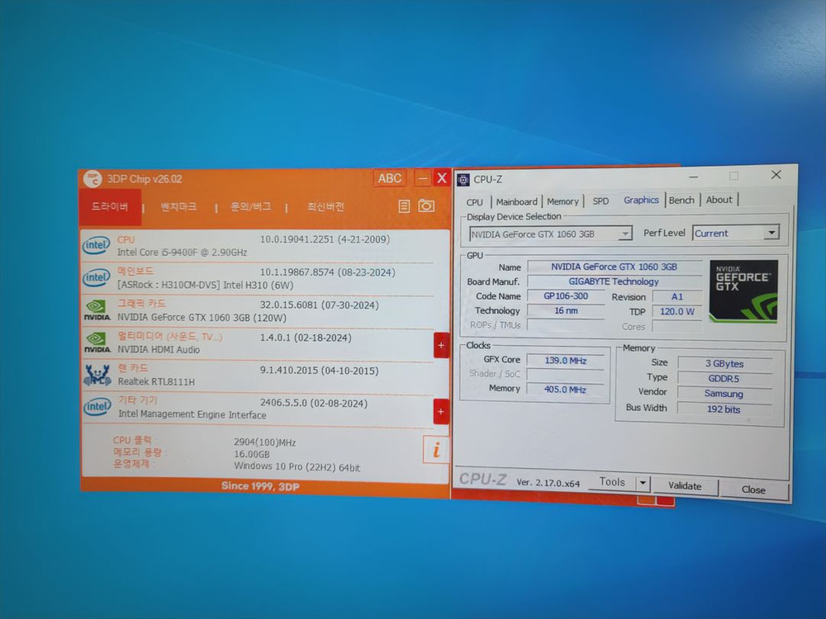The image size is (826, 619).
Task: Click the 'GIGABYTE Technology' board manufacturer field
Action: point(615,281)
